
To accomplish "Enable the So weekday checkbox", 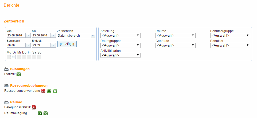I will tap(39, 57).
